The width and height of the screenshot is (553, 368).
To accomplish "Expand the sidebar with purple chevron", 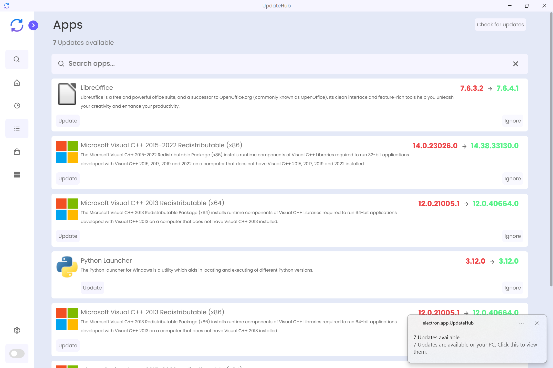I will 33,25.
